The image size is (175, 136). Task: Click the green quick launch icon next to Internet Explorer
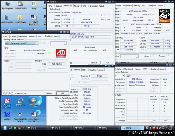(x=15, y=128)
